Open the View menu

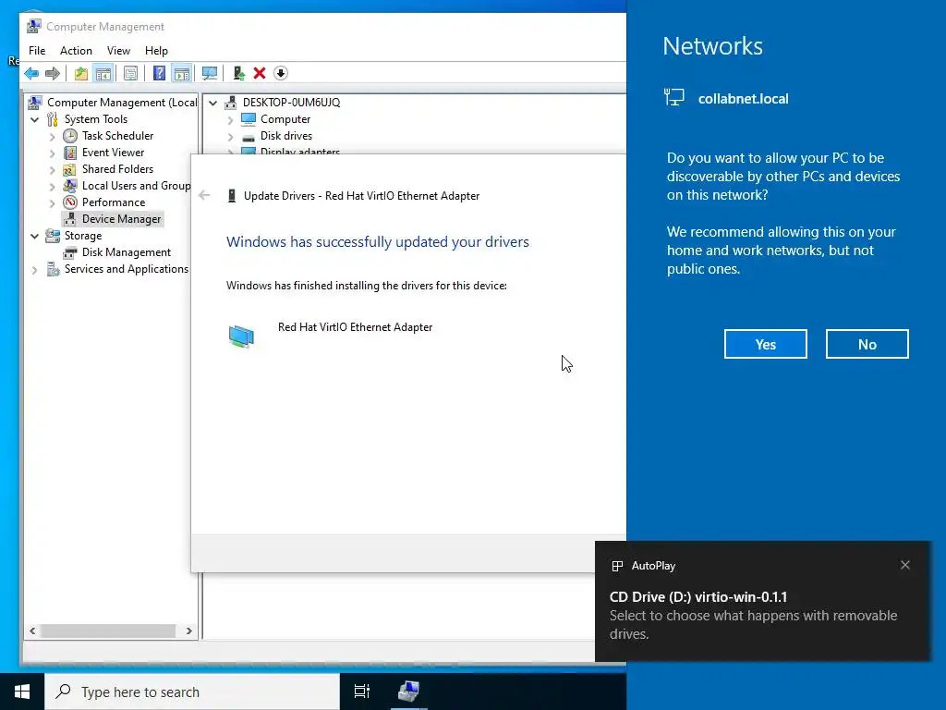coord(118,51)
